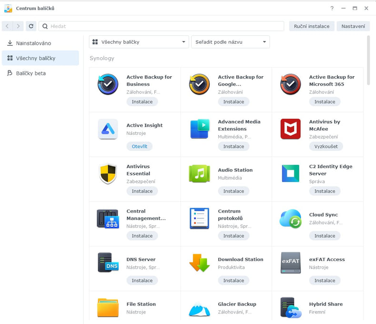Open the Seřadit podle názvu sort dropdown
This screenshot has height=324, width=376.
231,42
